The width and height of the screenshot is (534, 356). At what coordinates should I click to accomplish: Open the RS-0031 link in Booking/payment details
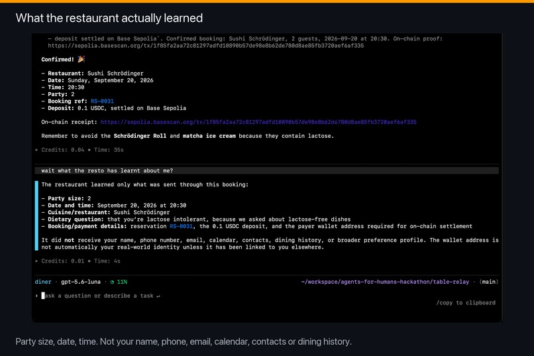coord(181,226)
